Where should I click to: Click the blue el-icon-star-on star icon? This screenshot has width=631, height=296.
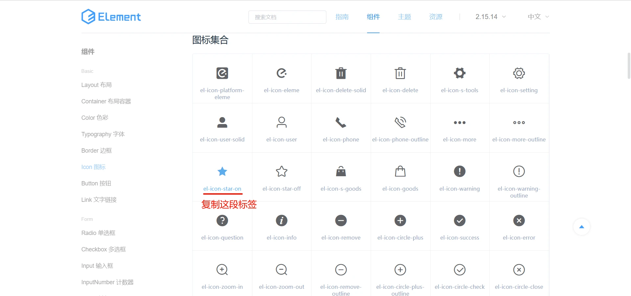tap(222, 171)
